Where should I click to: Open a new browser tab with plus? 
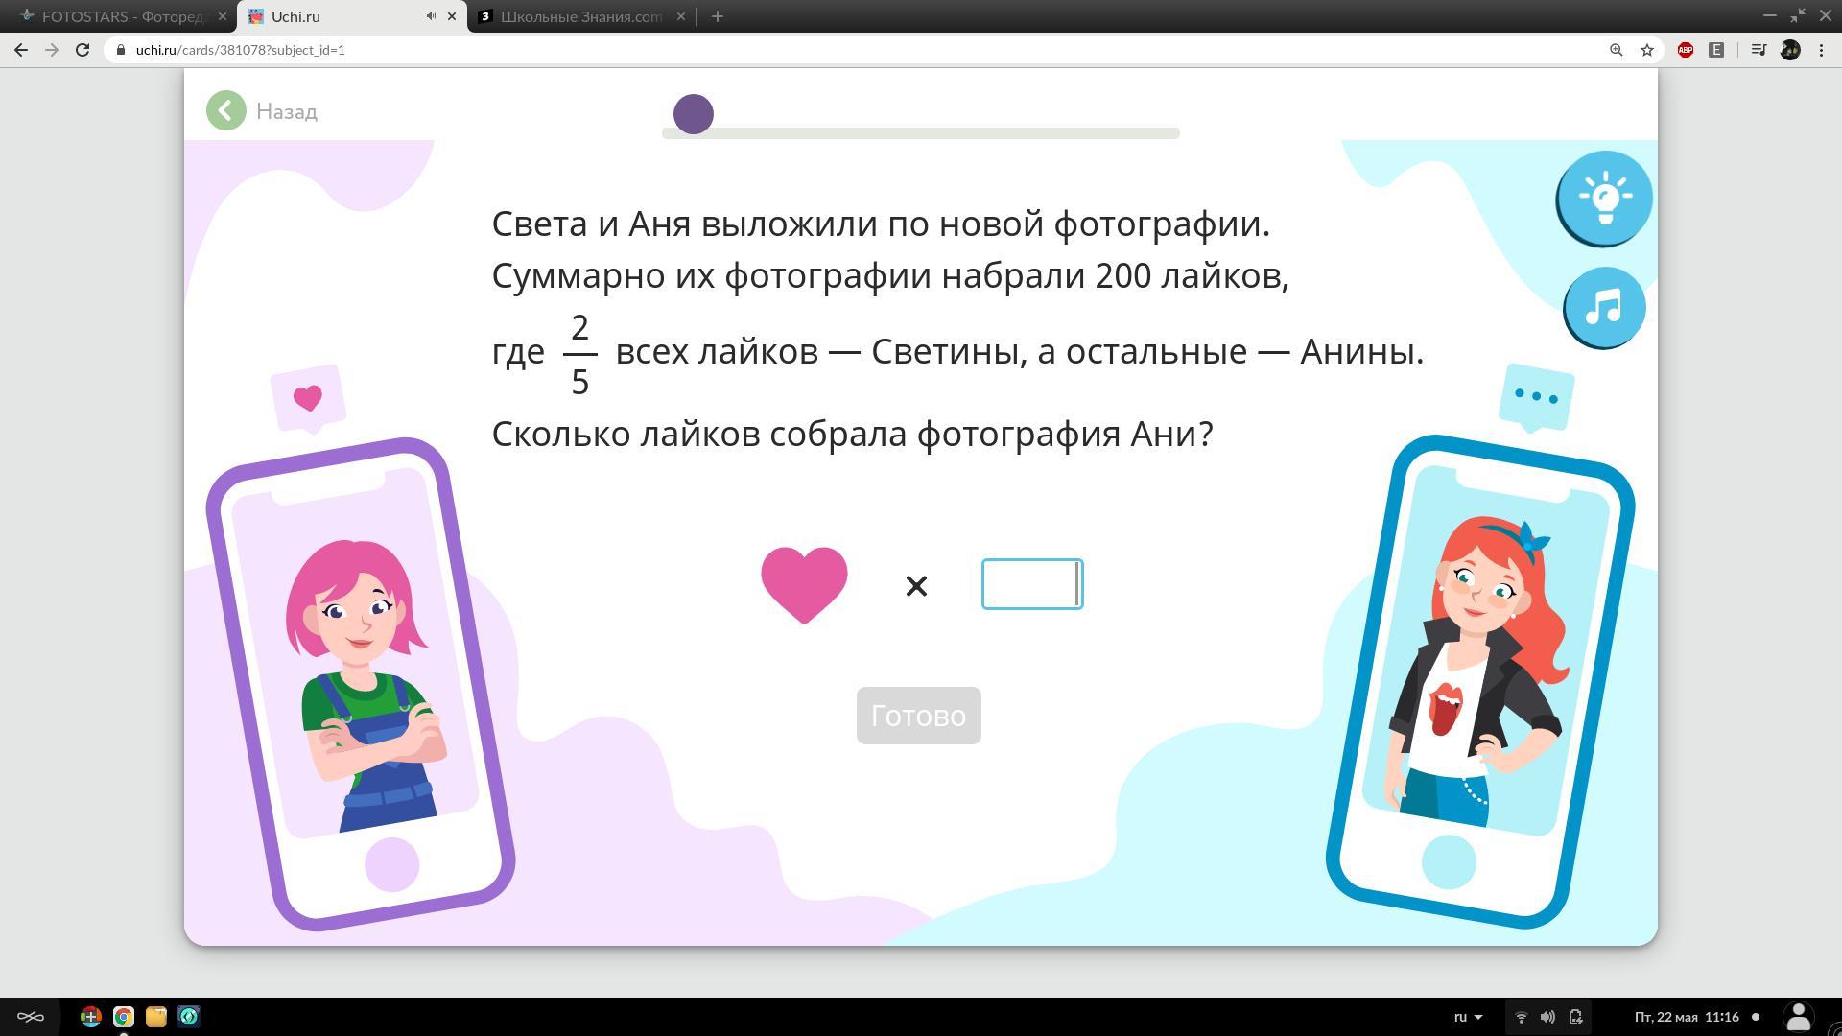coord(717,16)
